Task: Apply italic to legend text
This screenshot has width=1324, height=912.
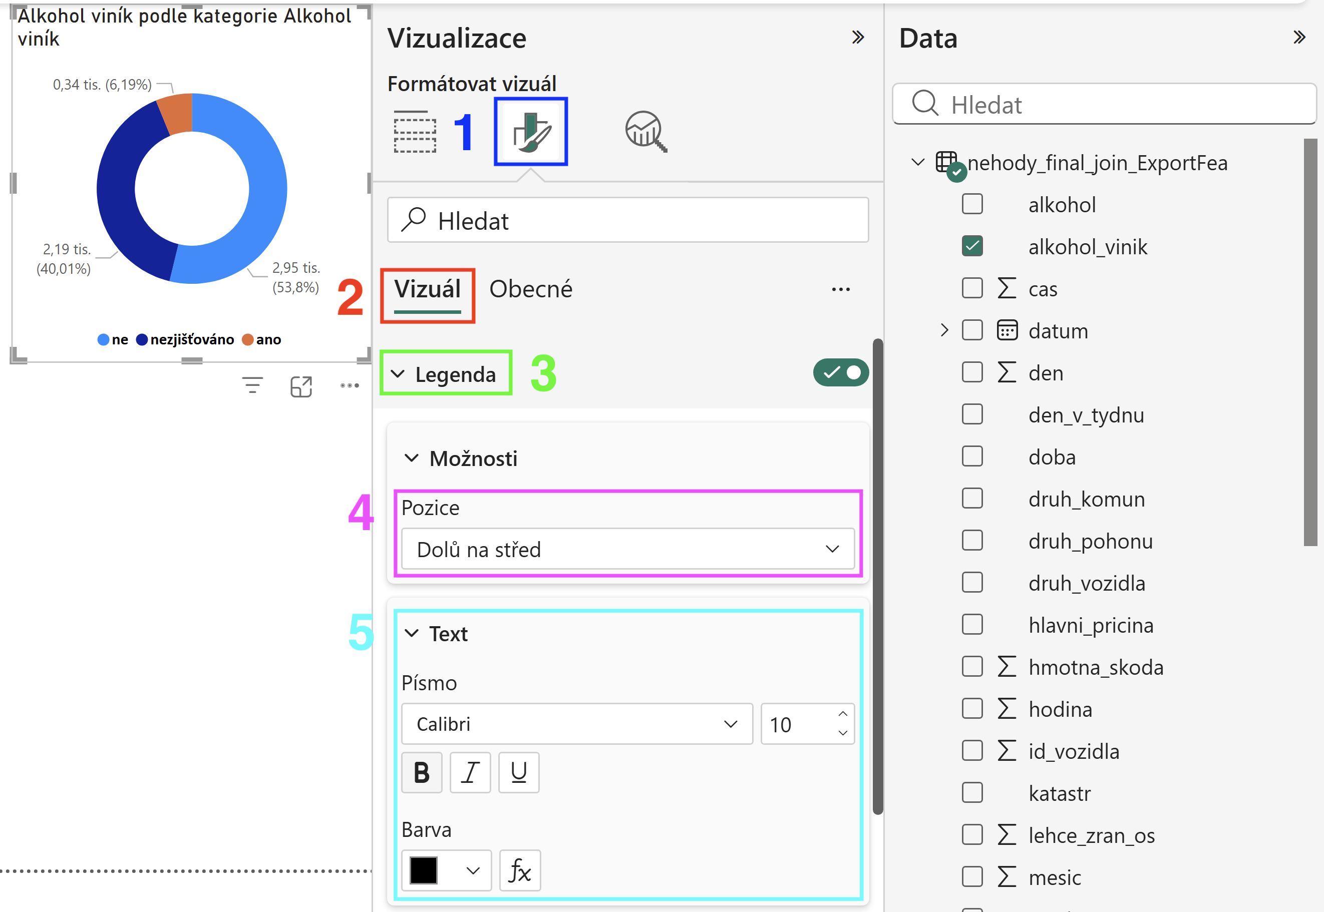Action: [x=470, y=772]
